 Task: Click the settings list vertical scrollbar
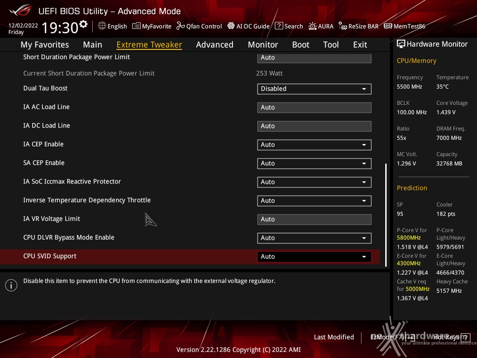[x=386, y=215]
